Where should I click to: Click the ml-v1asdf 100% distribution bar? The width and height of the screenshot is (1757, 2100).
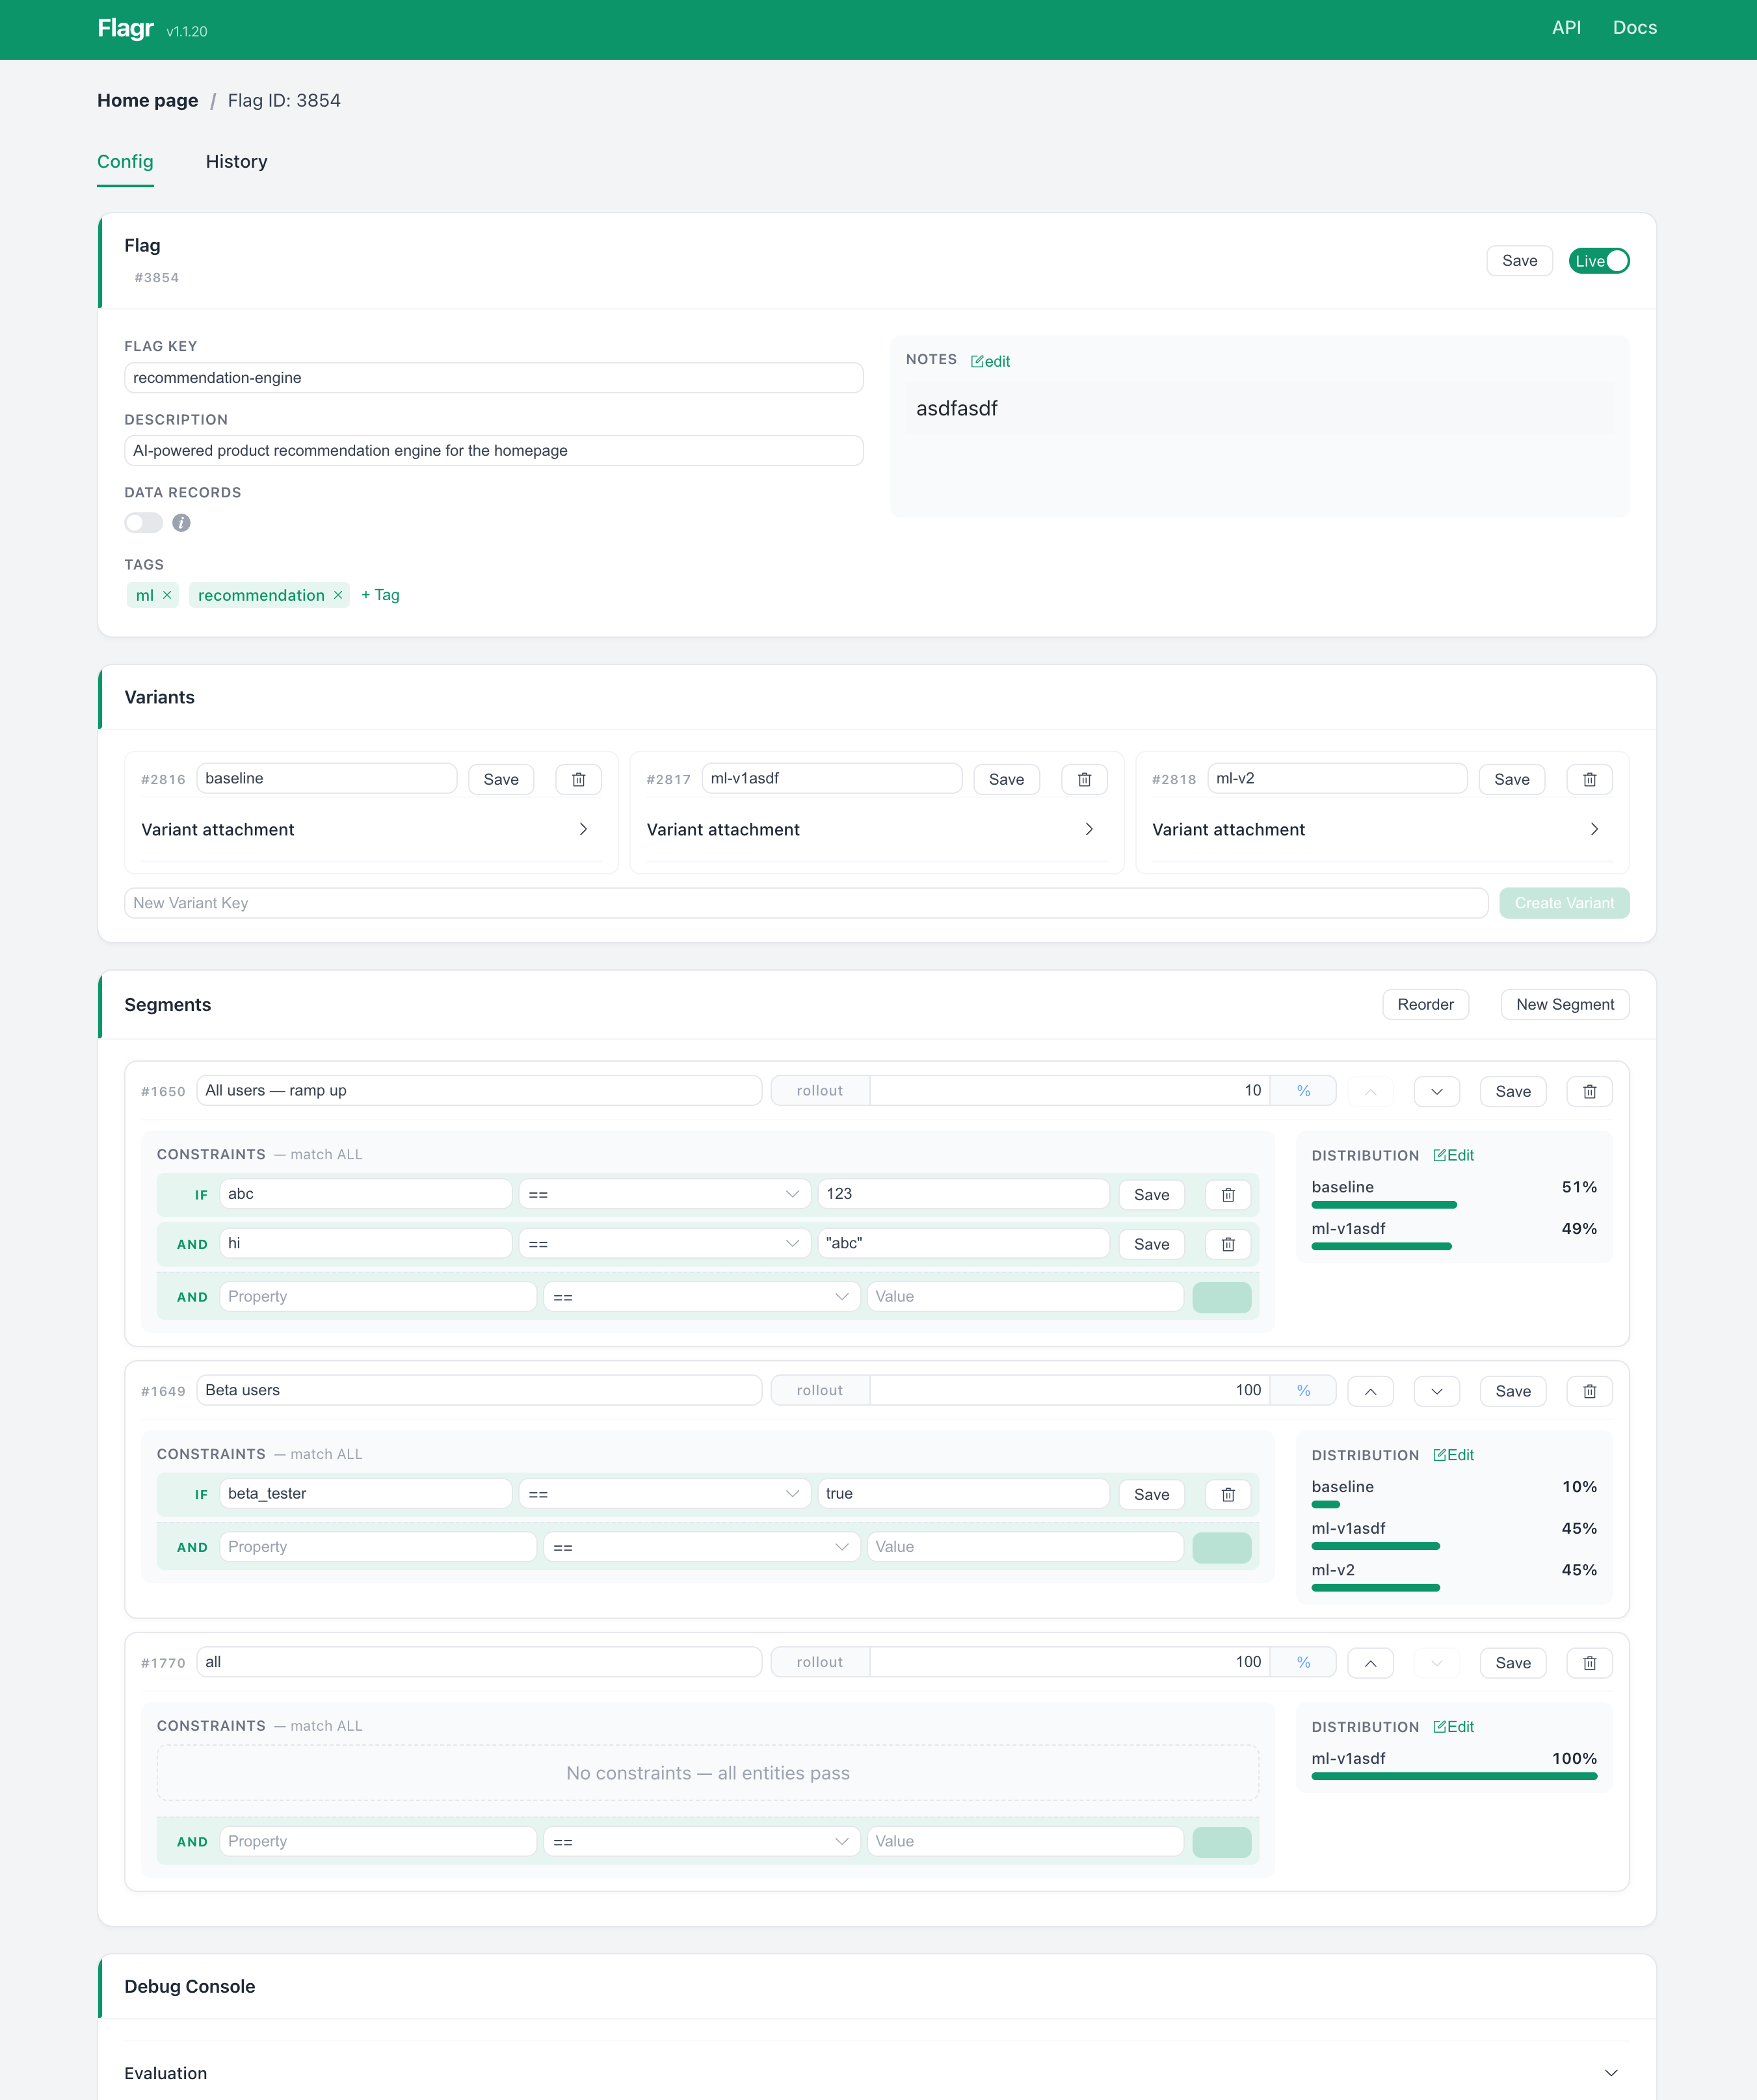(x=1454, y=1776)
